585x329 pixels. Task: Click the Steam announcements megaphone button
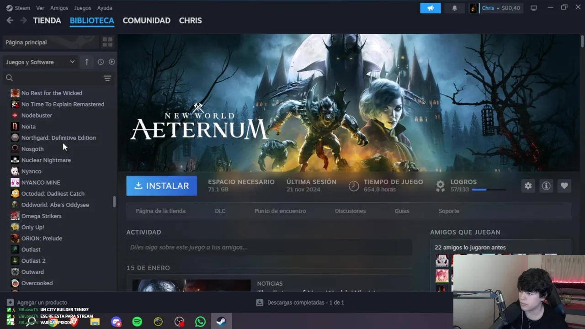pyautogui.click(x=431, y=8)
